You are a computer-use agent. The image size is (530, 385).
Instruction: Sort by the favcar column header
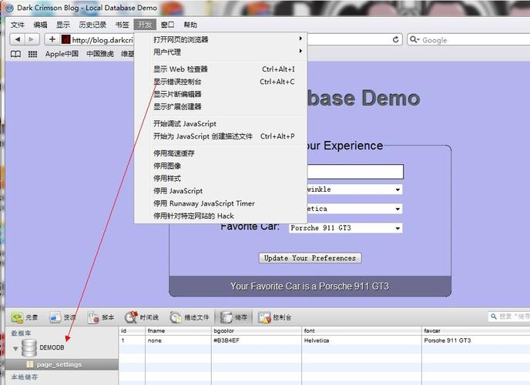click(476, 330)
